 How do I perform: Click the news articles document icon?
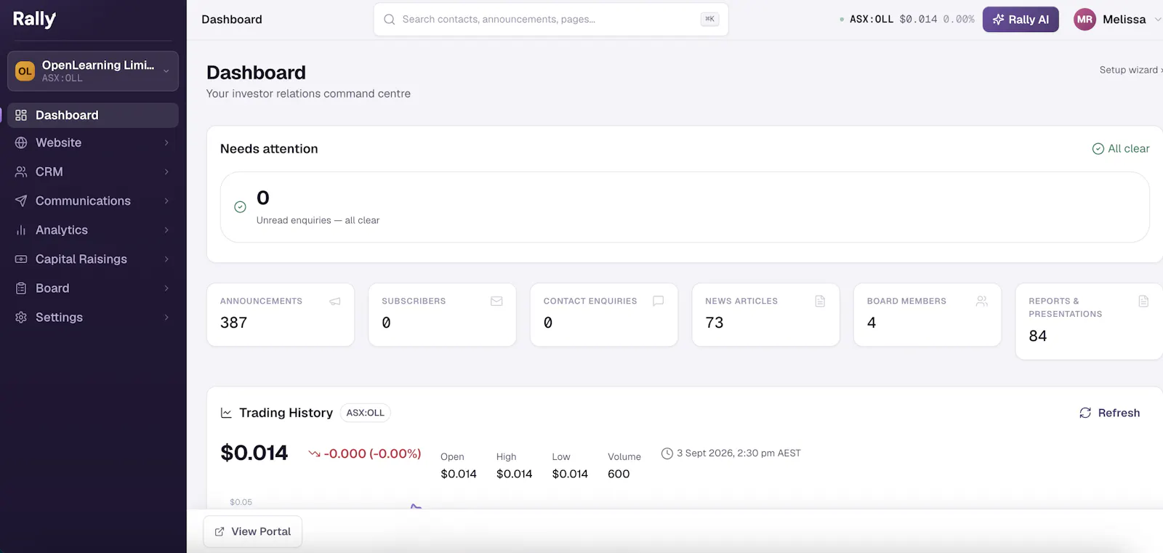pos(820,301)
